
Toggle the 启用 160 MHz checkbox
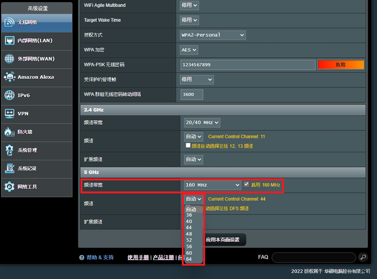tap(246, 184)
